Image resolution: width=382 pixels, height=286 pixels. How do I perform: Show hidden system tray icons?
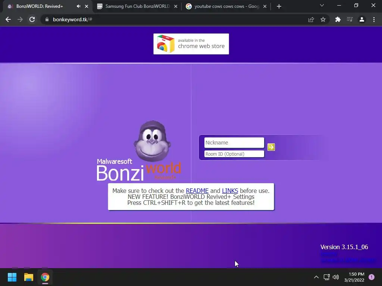coord(316,277)
